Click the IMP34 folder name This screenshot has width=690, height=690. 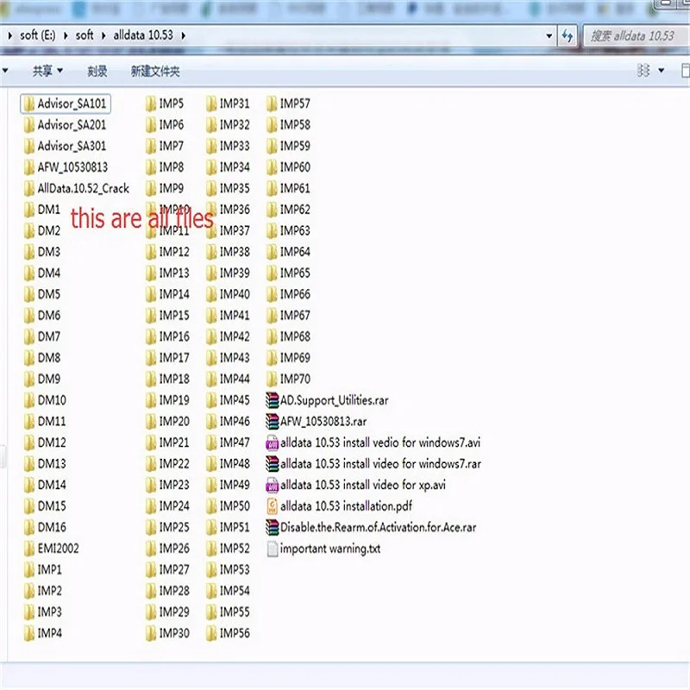[x=235, y=167]
